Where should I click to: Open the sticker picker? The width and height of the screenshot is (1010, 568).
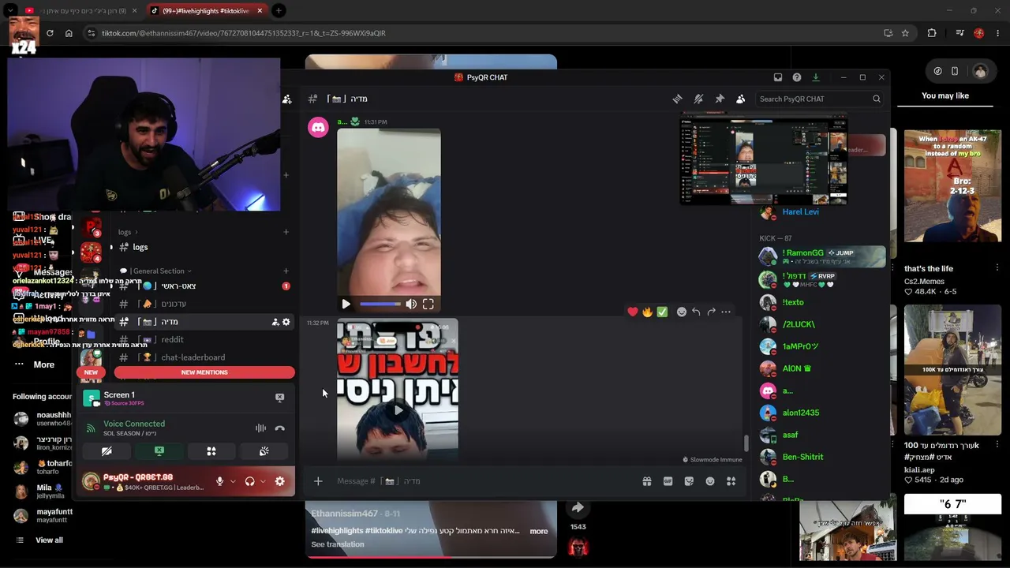click(x=689, y=481)
